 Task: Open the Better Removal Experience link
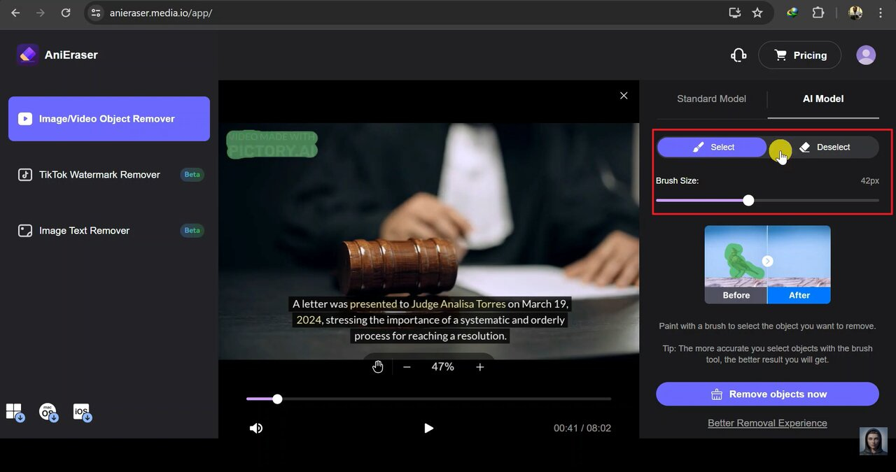(767, 423)
